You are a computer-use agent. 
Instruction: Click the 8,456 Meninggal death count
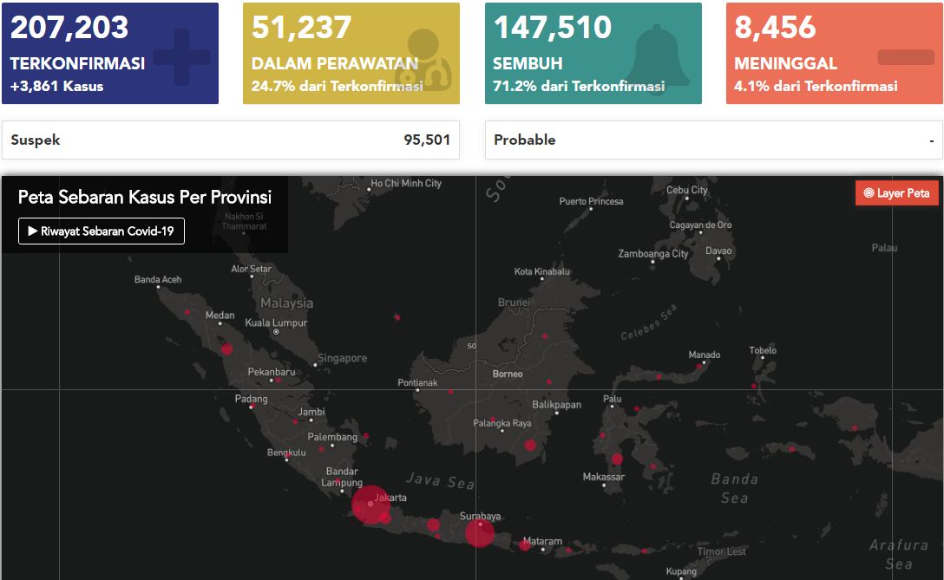coord(775,28)
